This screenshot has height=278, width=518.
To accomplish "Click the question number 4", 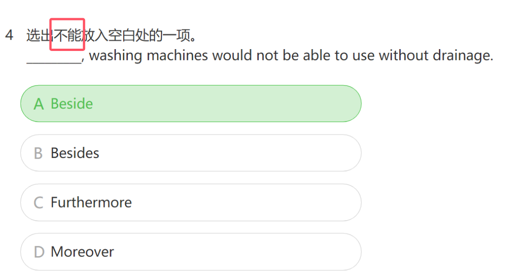I will [9, 35].
